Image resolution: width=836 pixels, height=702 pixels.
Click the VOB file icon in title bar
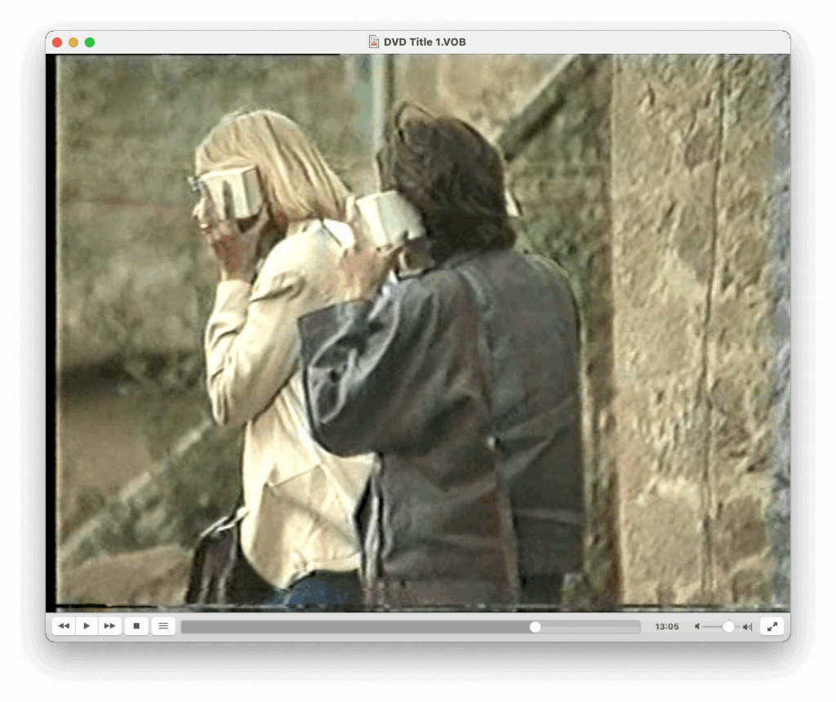374,42
